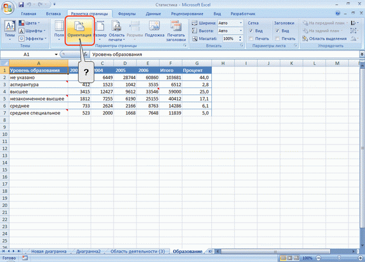The image size is (365, 262).
Task: Open the Name Box dropdown arrow
Action: (x=56, y=55)
